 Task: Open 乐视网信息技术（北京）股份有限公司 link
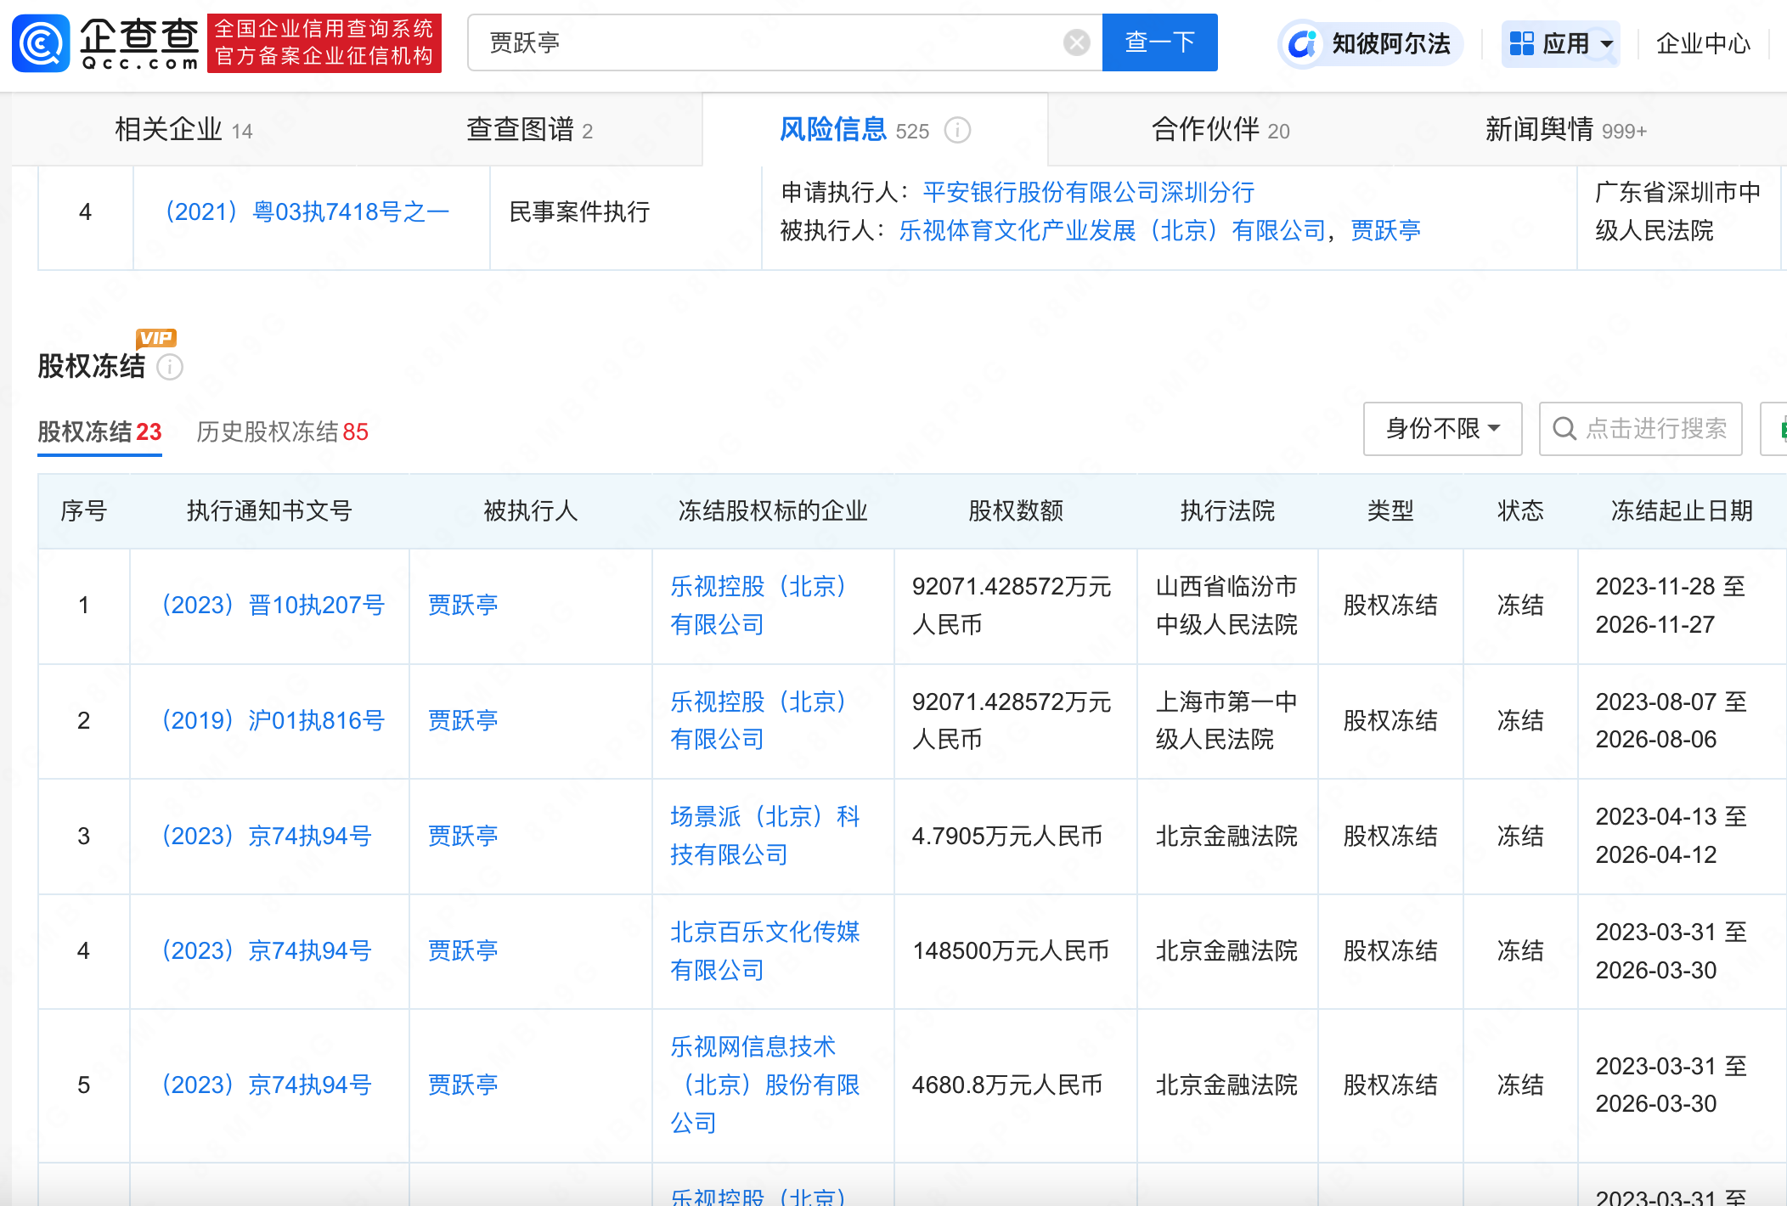pyautogui.click(x=765, y=1085)
